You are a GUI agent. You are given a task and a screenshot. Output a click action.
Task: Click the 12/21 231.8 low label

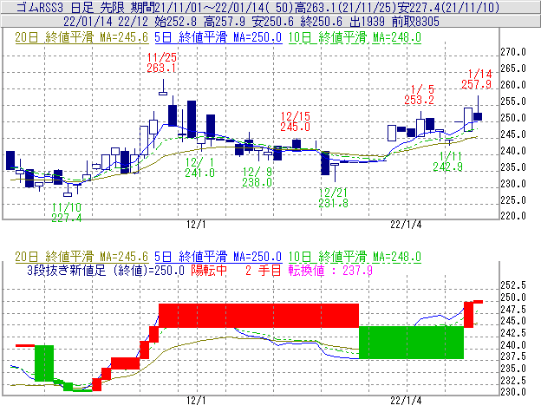pos(333,198)
